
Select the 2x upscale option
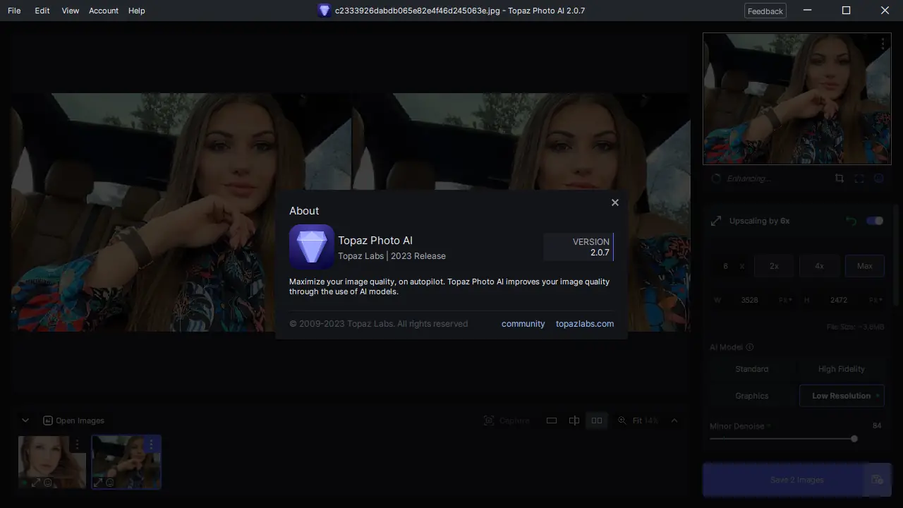click(x=774, y=266)
